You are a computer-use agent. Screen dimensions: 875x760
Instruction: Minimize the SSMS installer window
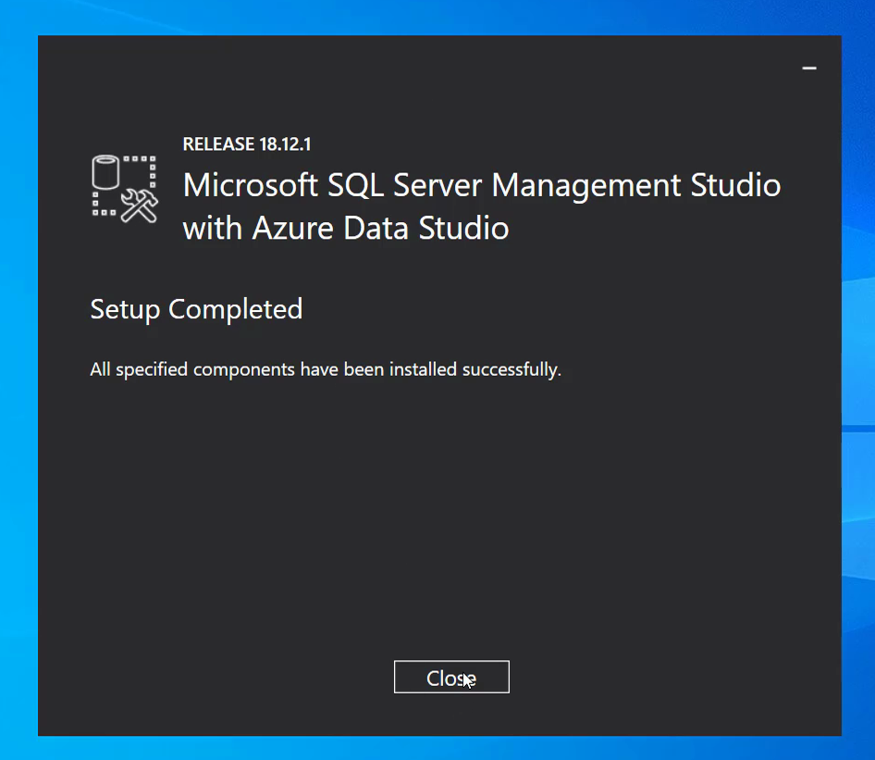[809, 69]
